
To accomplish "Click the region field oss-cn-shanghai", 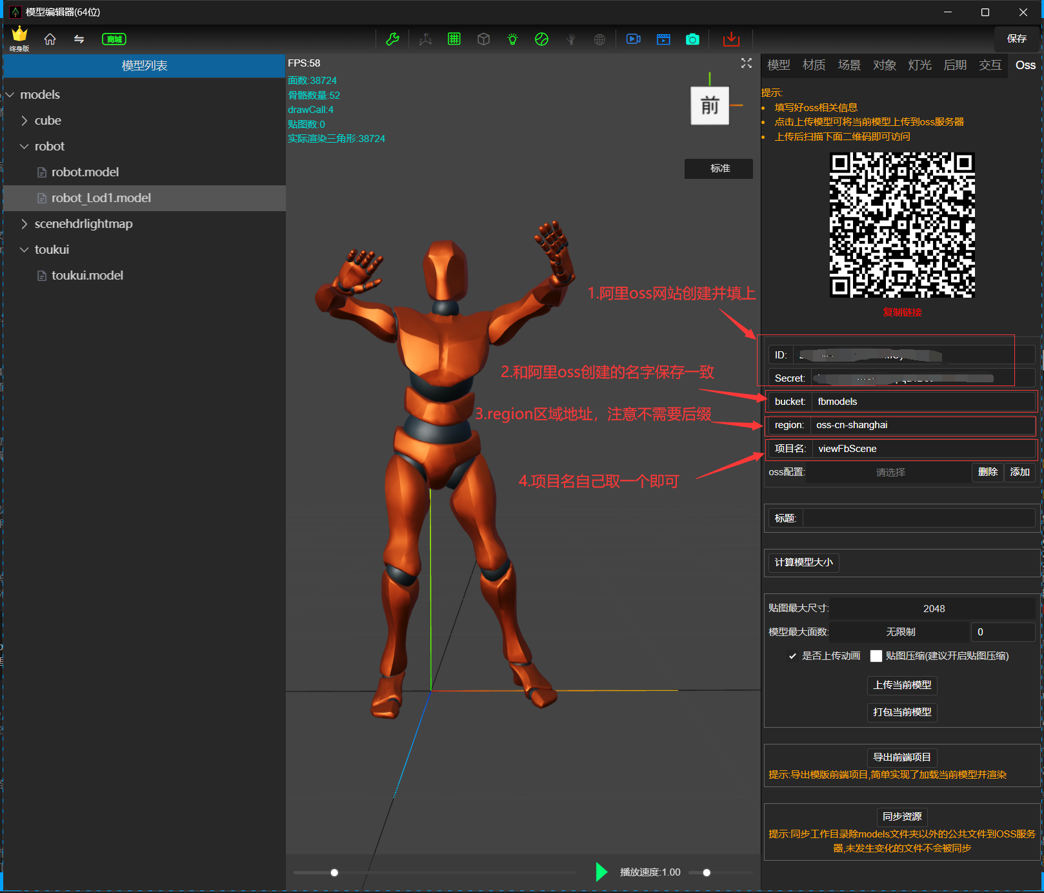I will tap(922, 425).
